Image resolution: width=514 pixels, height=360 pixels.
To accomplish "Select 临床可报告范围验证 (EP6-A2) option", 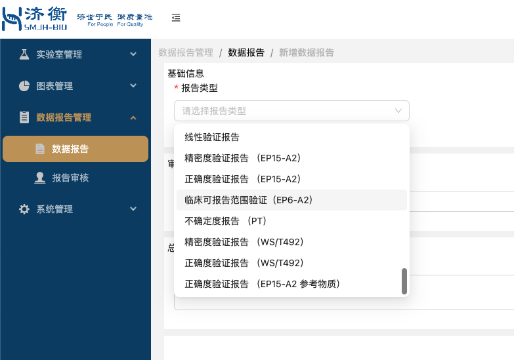I will [248, 200].
